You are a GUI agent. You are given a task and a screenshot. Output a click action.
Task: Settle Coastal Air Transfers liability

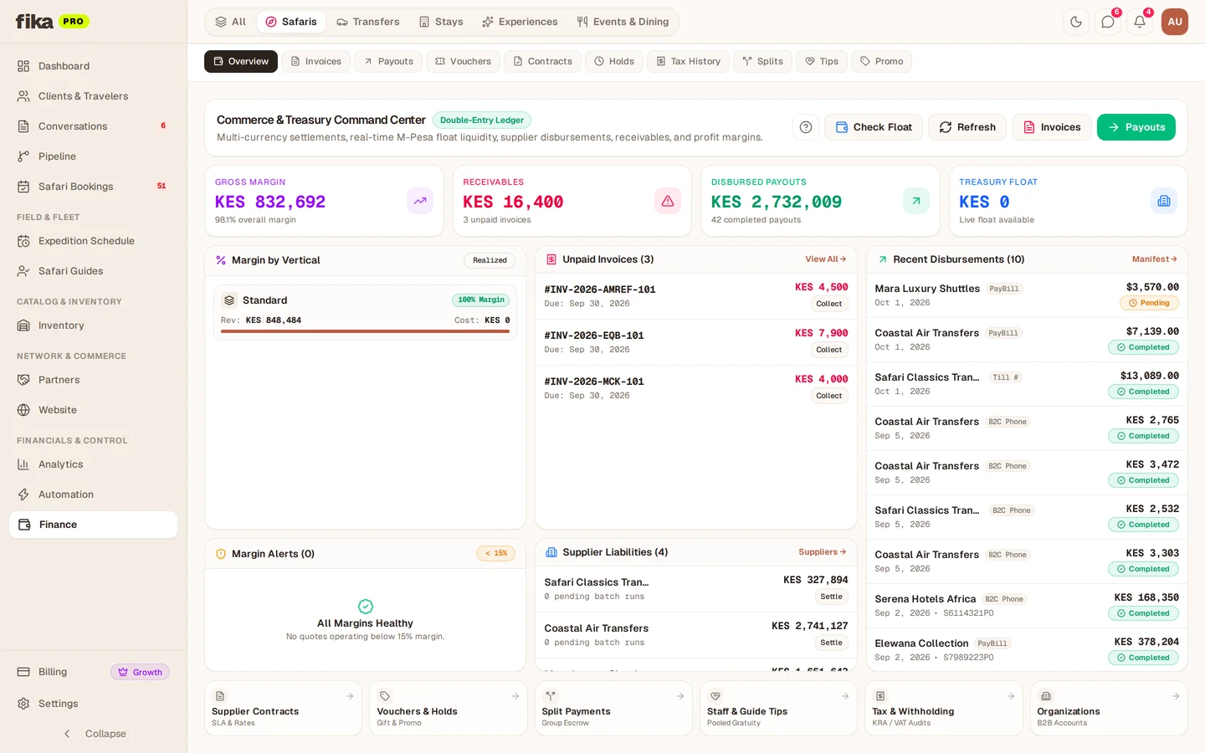pos(831,643)
